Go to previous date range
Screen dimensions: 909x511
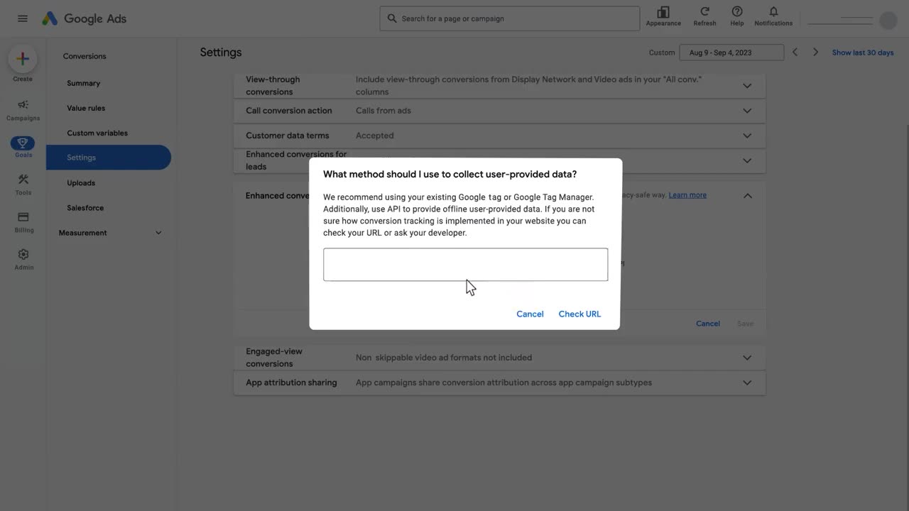[x=795, y=53]
